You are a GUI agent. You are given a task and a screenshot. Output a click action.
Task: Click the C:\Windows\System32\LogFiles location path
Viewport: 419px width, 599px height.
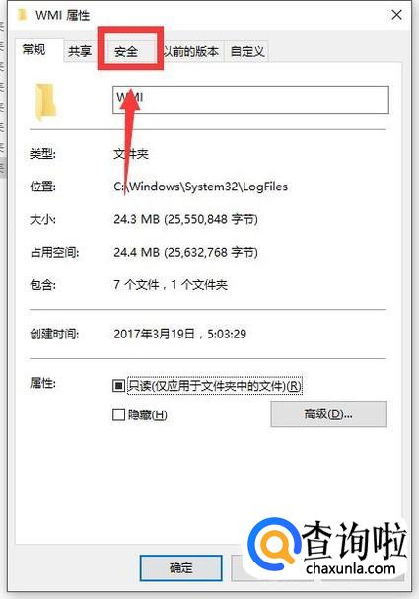click(x=201, y=187)
